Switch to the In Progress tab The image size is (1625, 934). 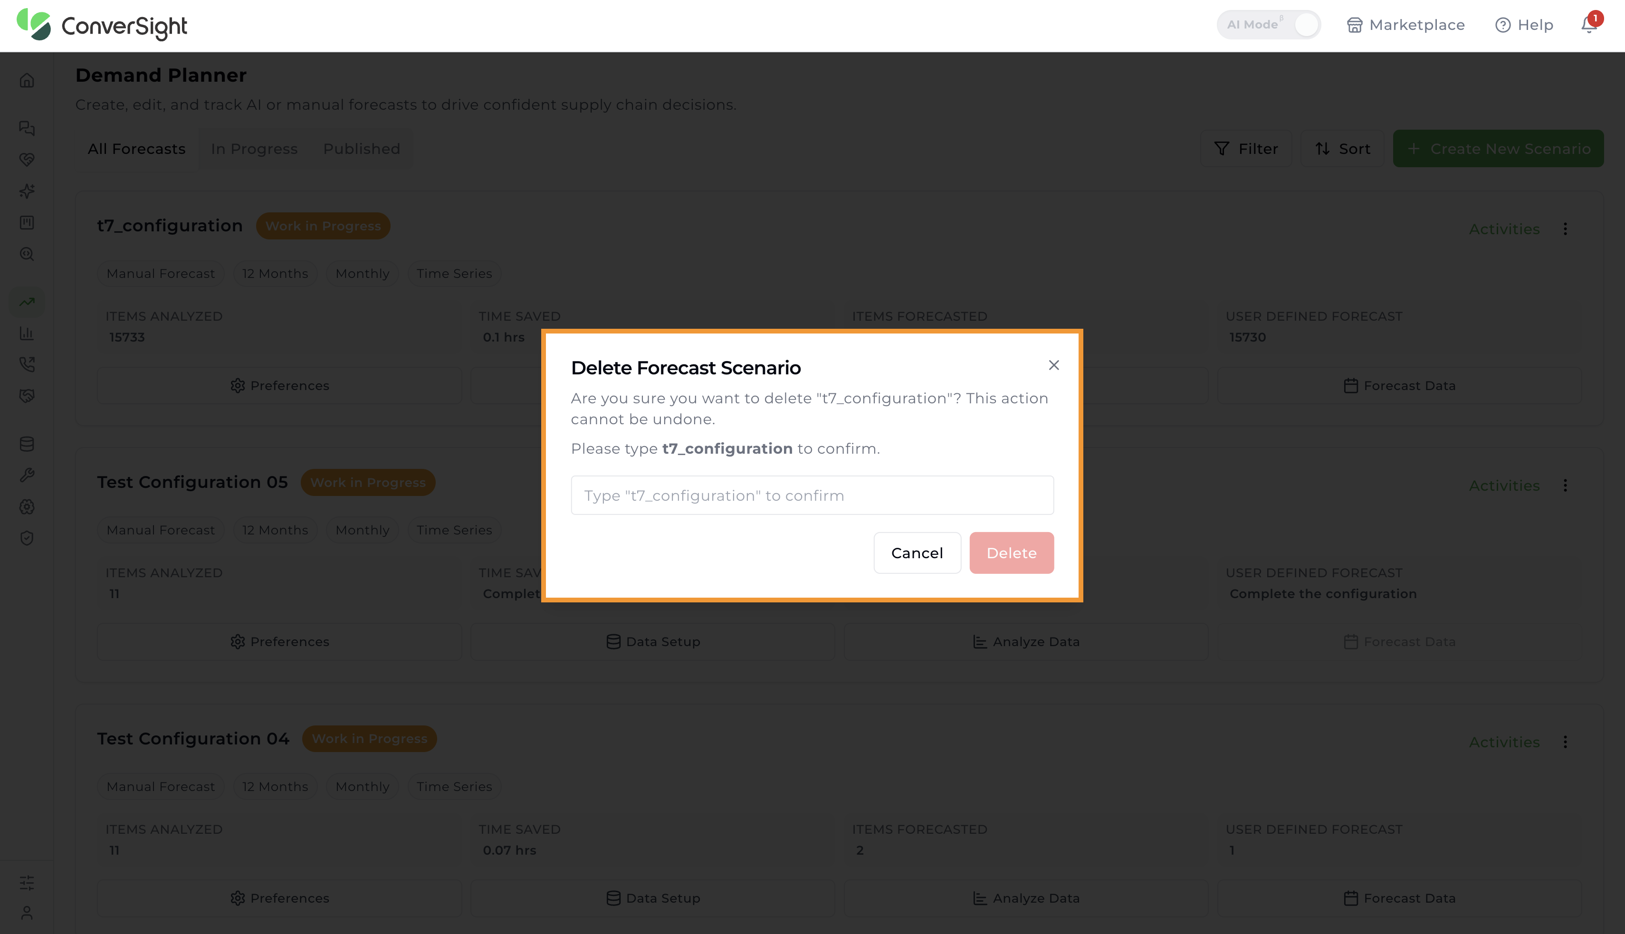[254, 149]
